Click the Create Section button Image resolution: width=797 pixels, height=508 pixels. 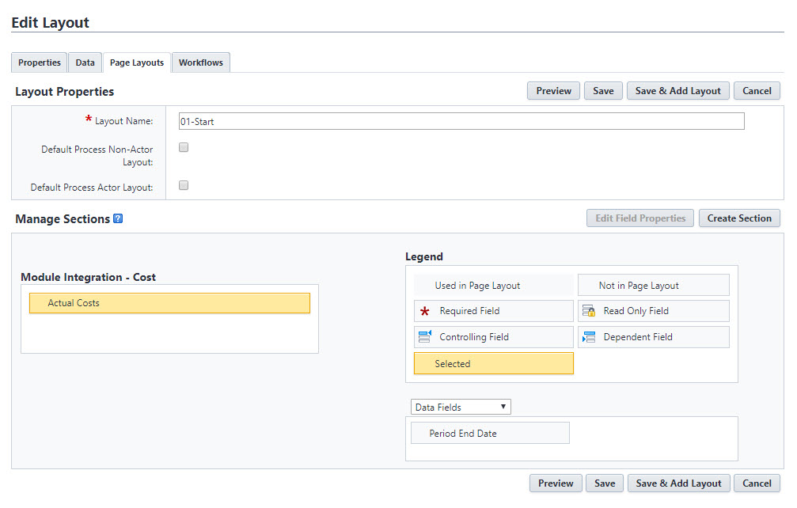coord(738,218)
